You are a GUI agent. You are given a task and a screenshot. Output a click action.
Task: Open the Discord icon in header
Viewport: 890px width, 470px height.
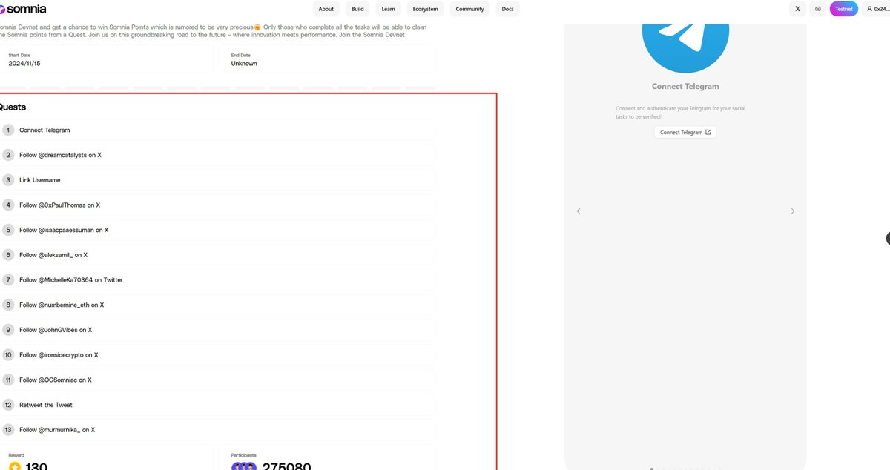818,9
